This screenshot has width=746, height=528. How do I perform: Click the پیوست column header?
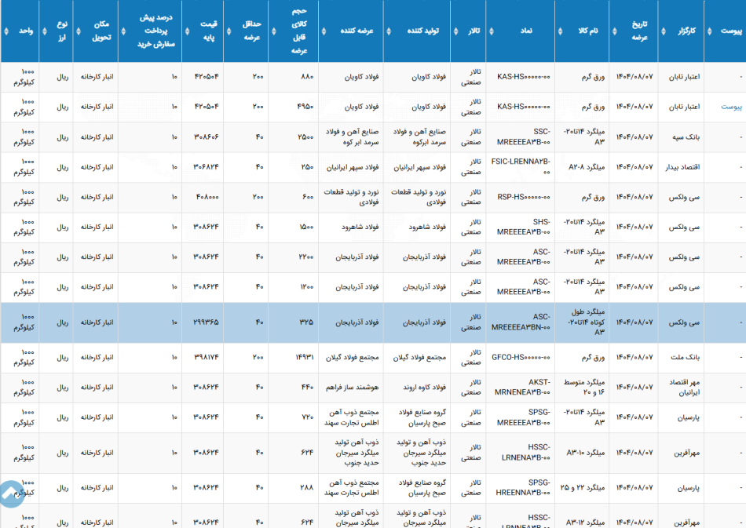(x=730, y=31)
